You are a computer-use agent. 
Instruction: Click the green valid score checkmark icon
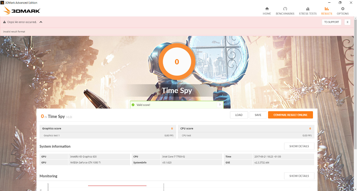pyautogui.click(x=133, y=105)
